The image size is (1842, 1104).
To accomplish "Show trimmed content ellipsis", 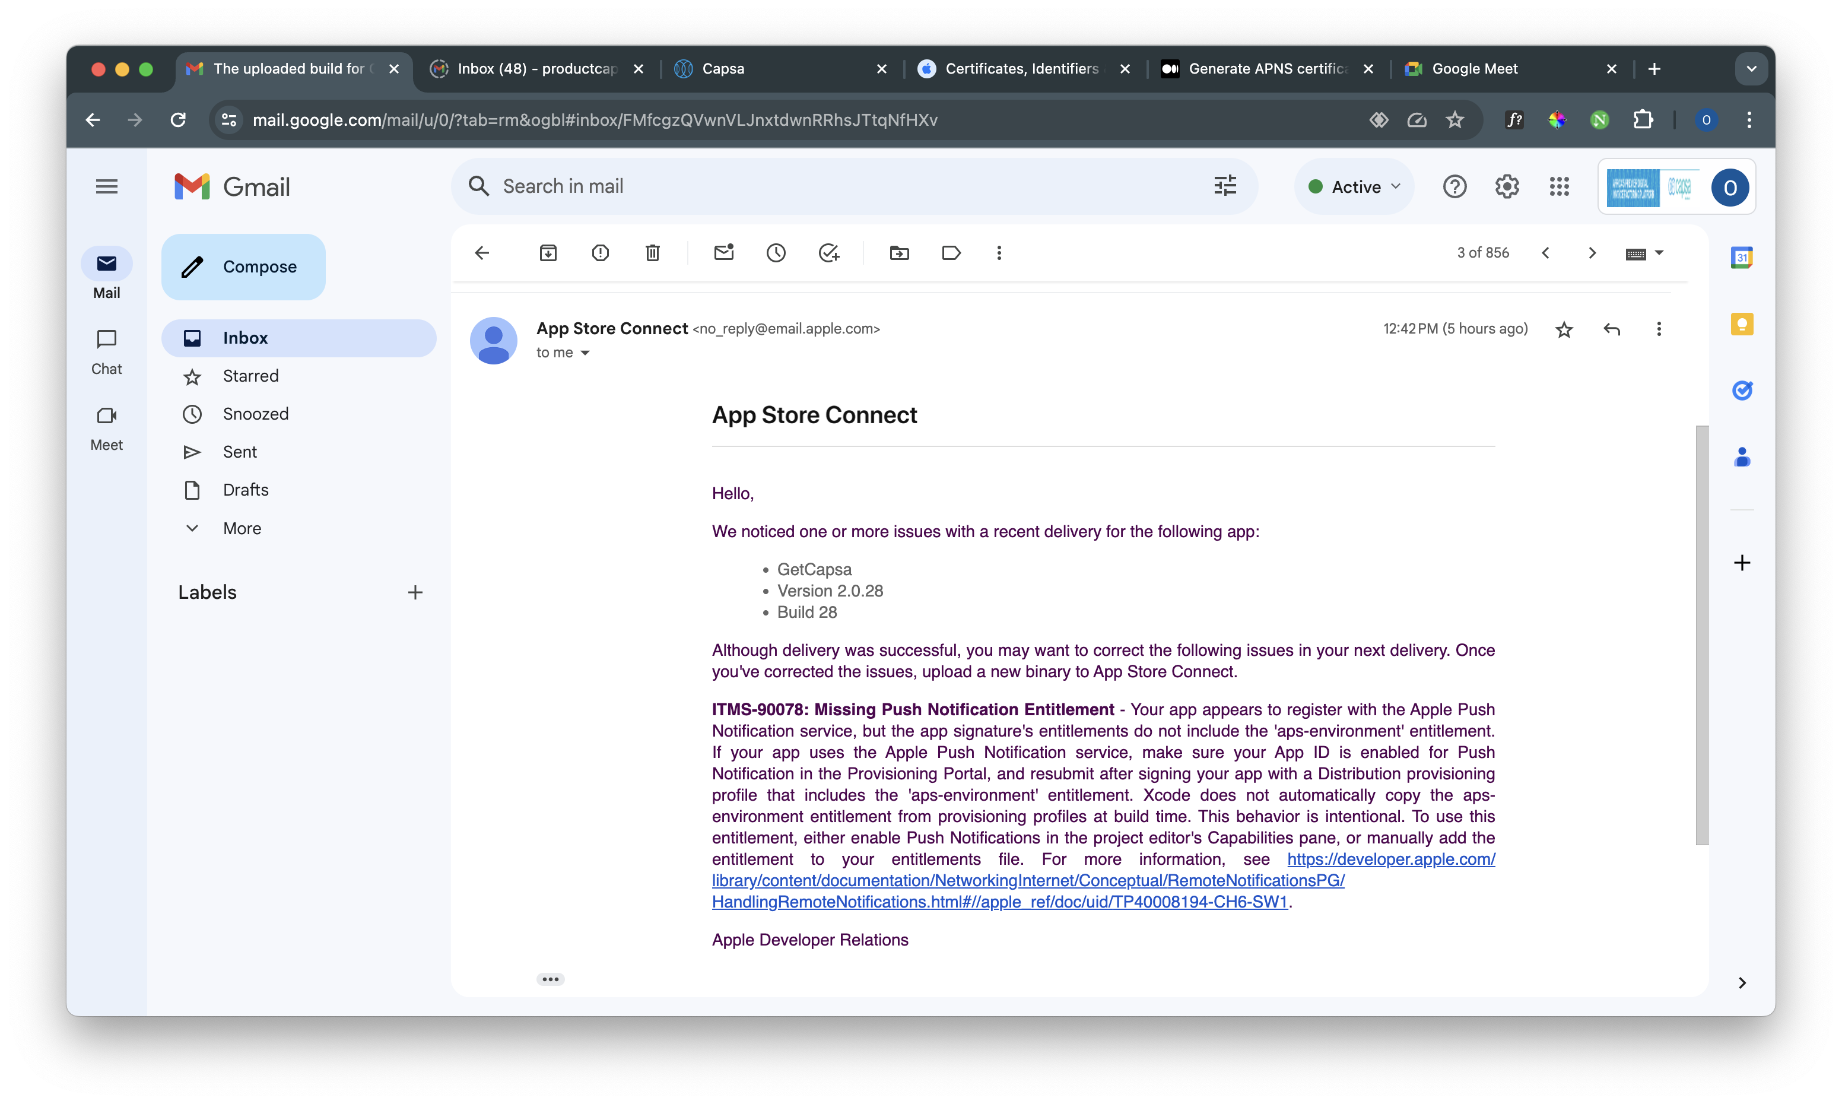I will tap(550, 979).
